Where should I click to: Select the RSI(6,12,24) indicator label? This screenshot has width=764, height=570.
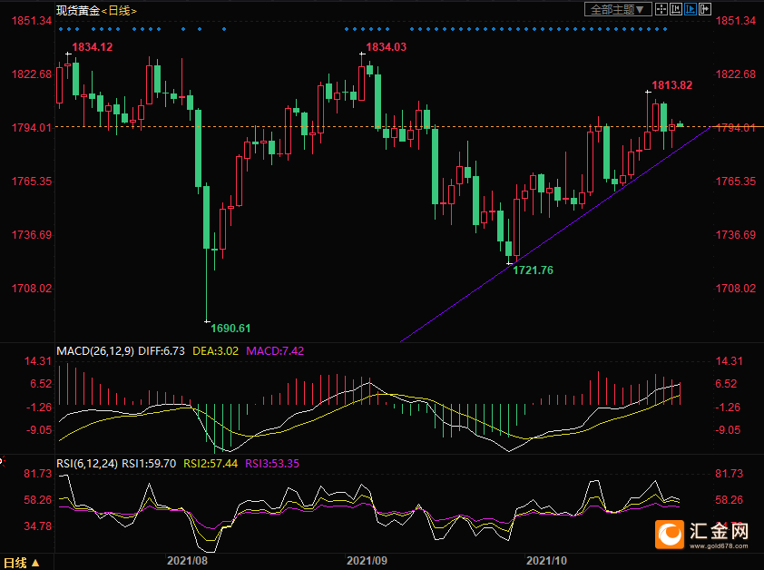(x=87, y=464)
